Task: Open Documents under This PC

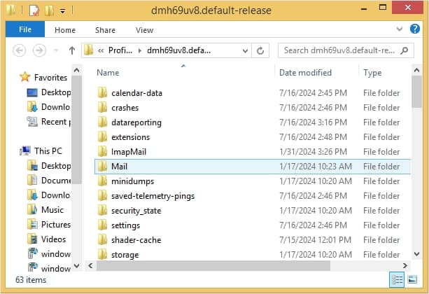Action: coord(49,181)
